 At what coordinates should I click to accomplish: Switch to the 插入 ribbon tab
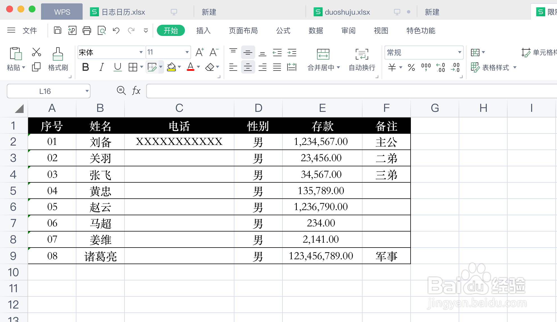pos(203,31)
